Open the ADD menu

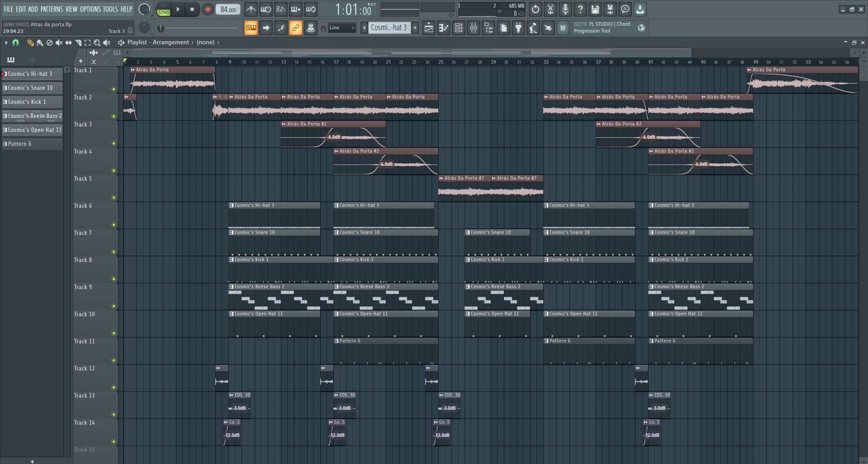tap(33, 9)
